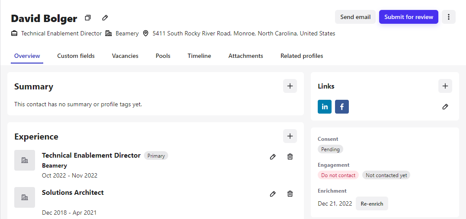View the Timeline tab
This screenshot has width=466, height=219.
199,56
